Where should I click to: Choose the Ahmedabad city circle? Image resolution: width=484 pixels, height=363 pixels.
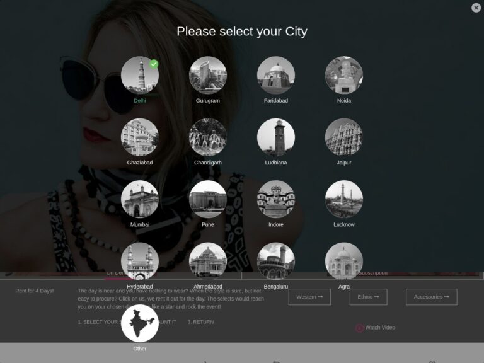[x=208, y=261]
